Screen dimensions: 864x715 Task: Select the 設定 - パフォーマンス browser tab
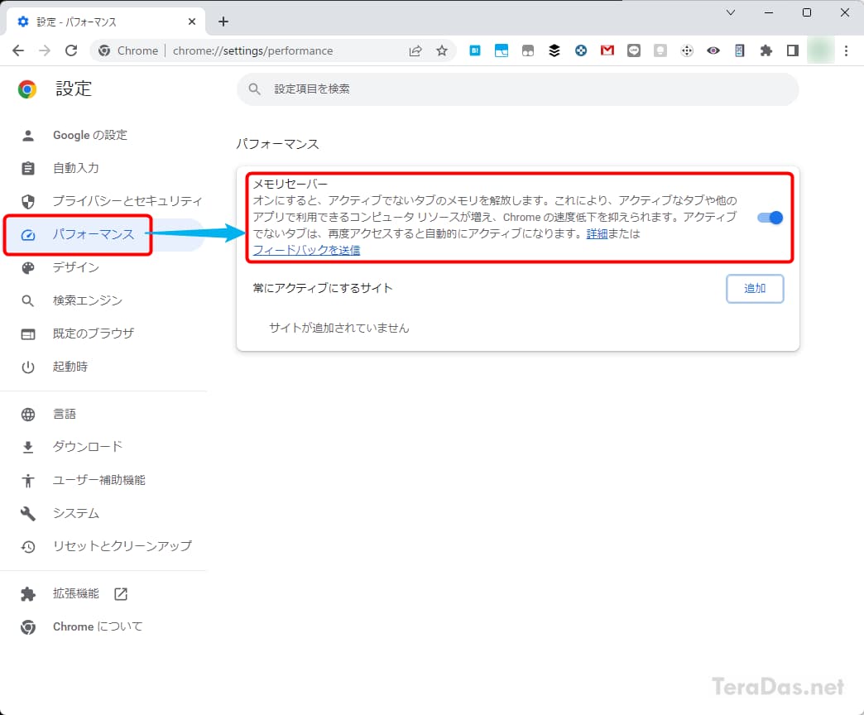point(106,22)
